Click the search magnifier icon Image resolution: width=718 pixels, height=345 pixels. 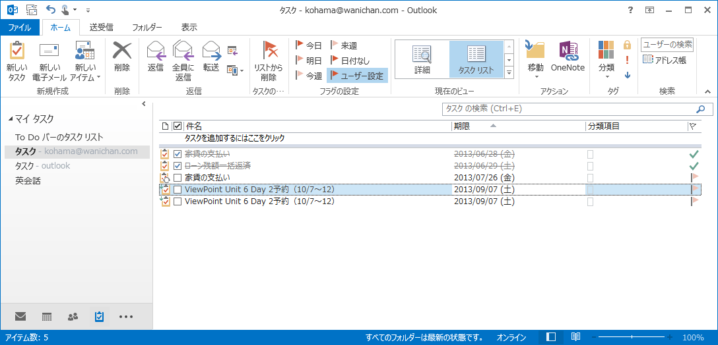701,109
